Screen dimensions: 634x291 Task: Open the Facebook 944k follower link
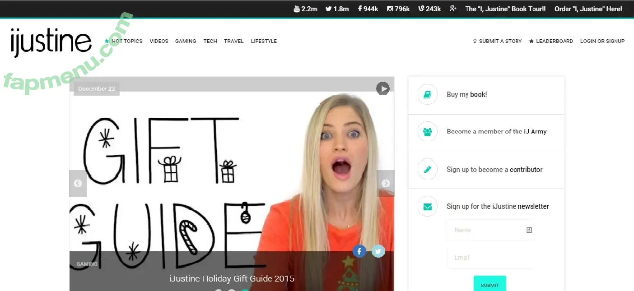(368, 9)
